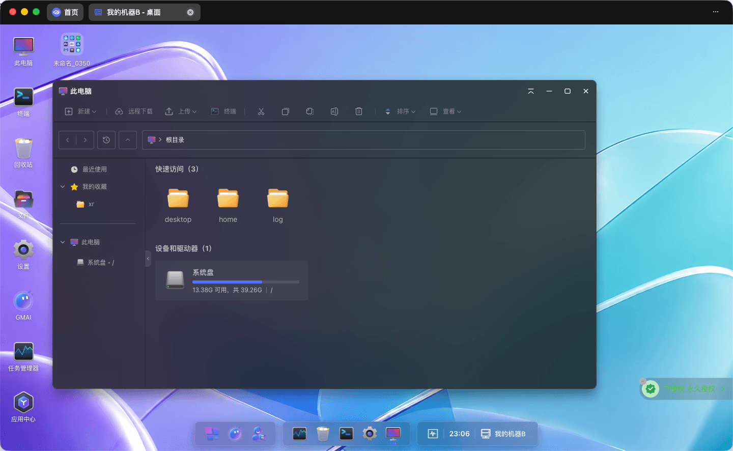Open the 任务管理器 desktop icon
Image resolution: width=733 pixels, height=451 pixels.
tap(23, 357)
